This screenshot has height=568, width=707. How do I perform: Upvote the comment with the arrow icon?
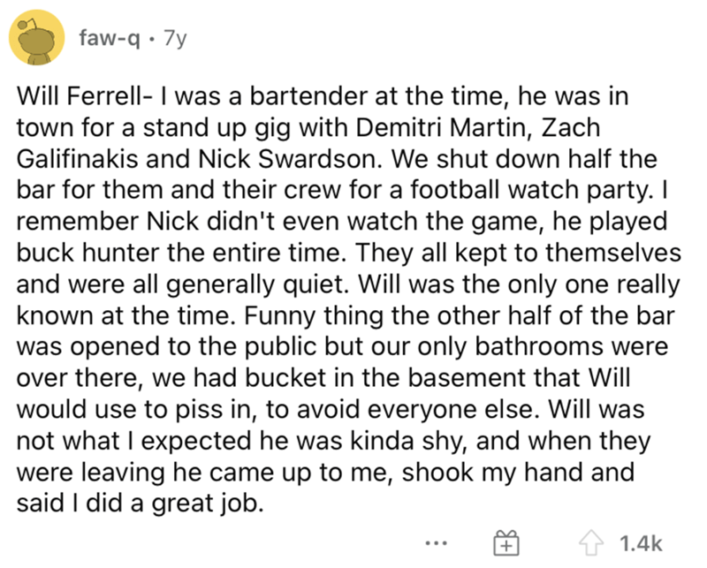coord(591,542)
